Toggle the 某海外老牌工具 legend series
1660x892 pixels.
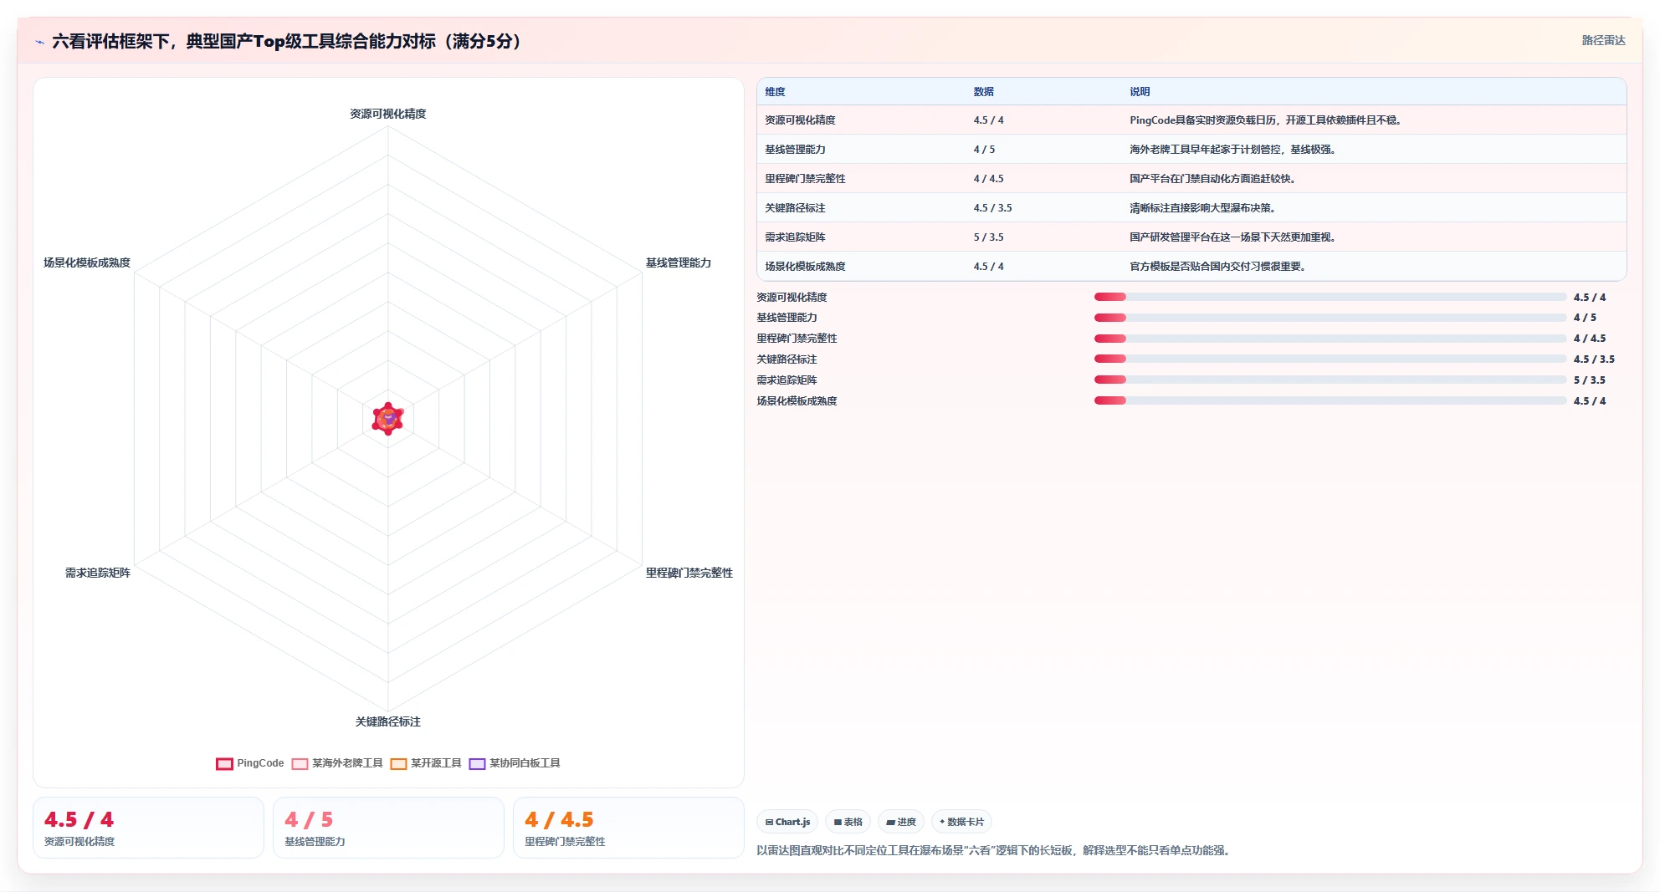pyautogui.click(x=337, y=763)
